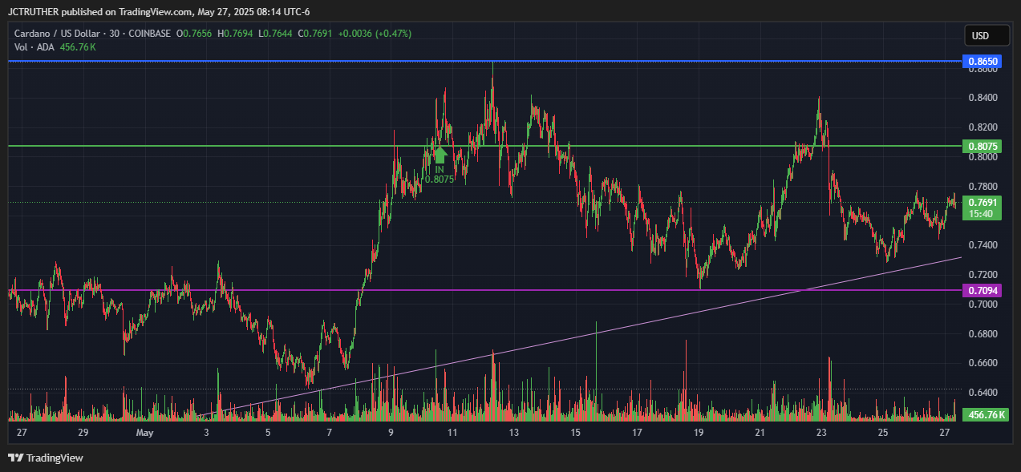Click the low value L0.7644
The width and height of the screenshot is (1021, 472).
pos(274,34)
